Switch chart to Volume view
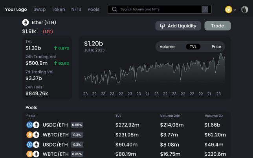 point(167,46)
